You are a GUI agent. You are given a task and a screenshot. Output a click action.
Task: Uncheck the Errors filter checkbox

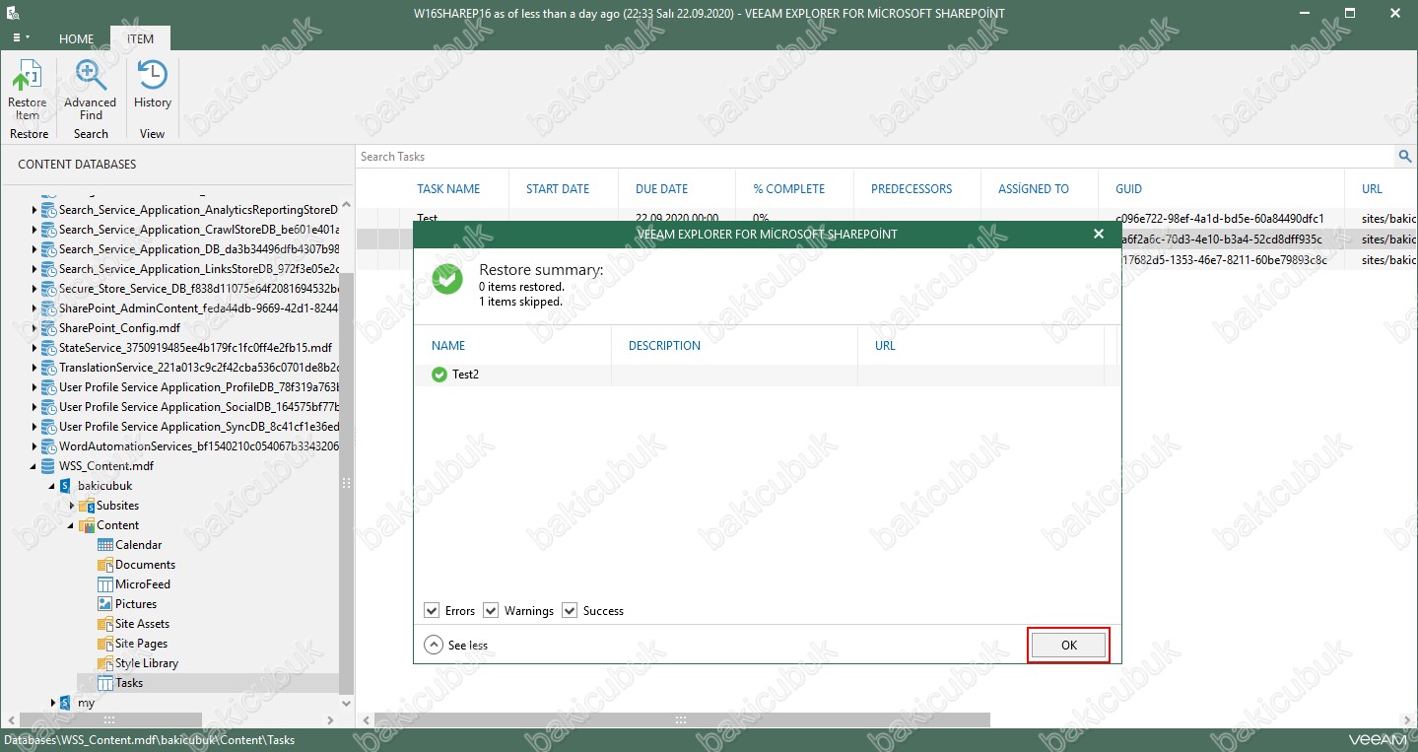point(432,611)
